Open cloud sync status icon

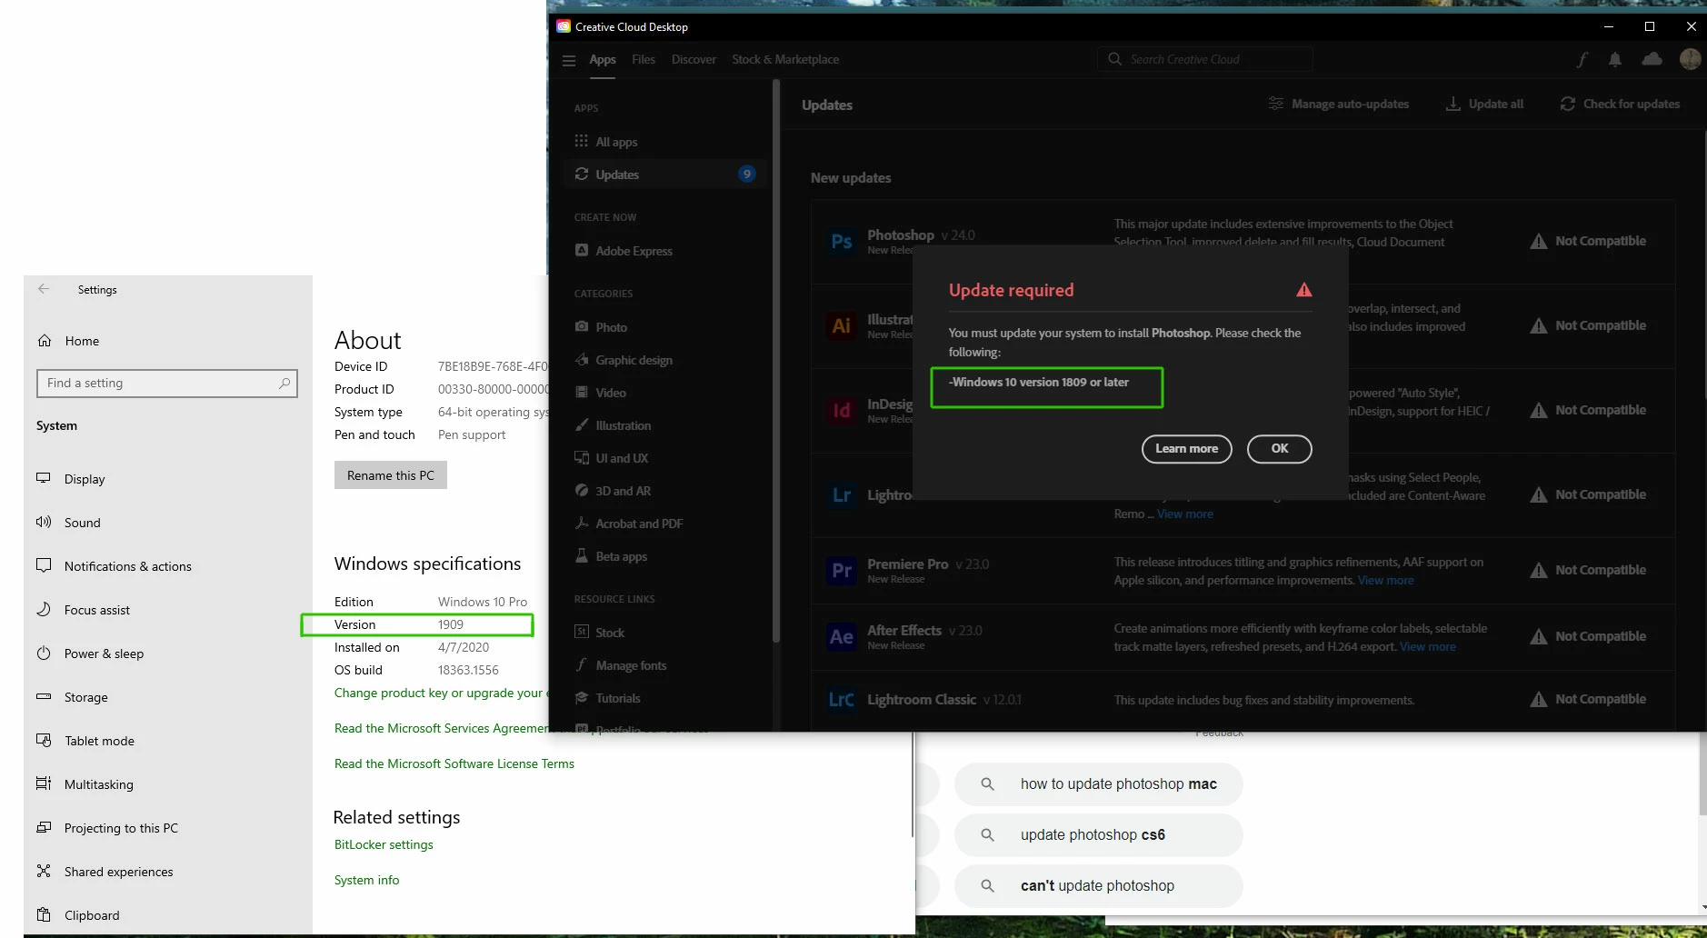tap(1652, 59)
